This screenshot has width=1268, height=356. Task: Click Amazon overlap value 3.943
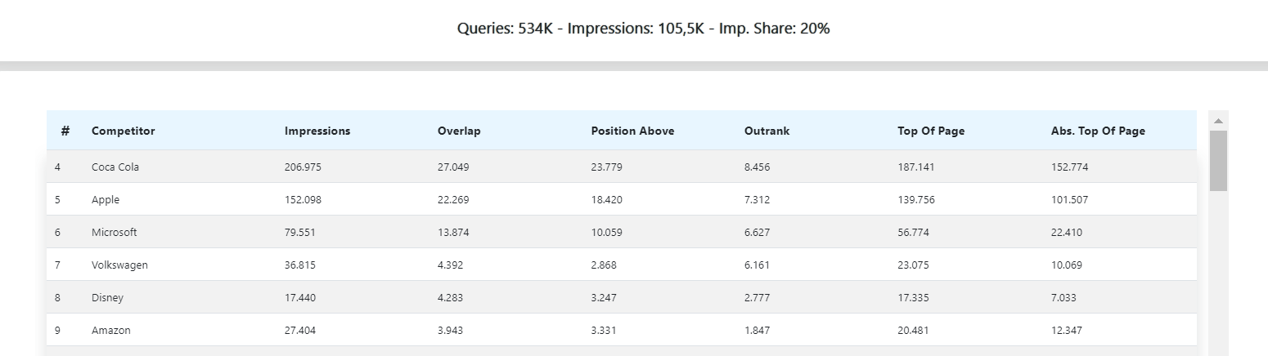[451, 330]
